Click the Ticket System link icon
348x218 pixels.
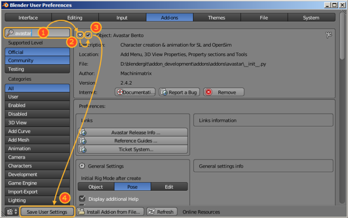[x=83, y=149]
